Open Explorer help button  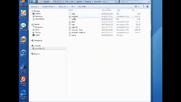147,7
